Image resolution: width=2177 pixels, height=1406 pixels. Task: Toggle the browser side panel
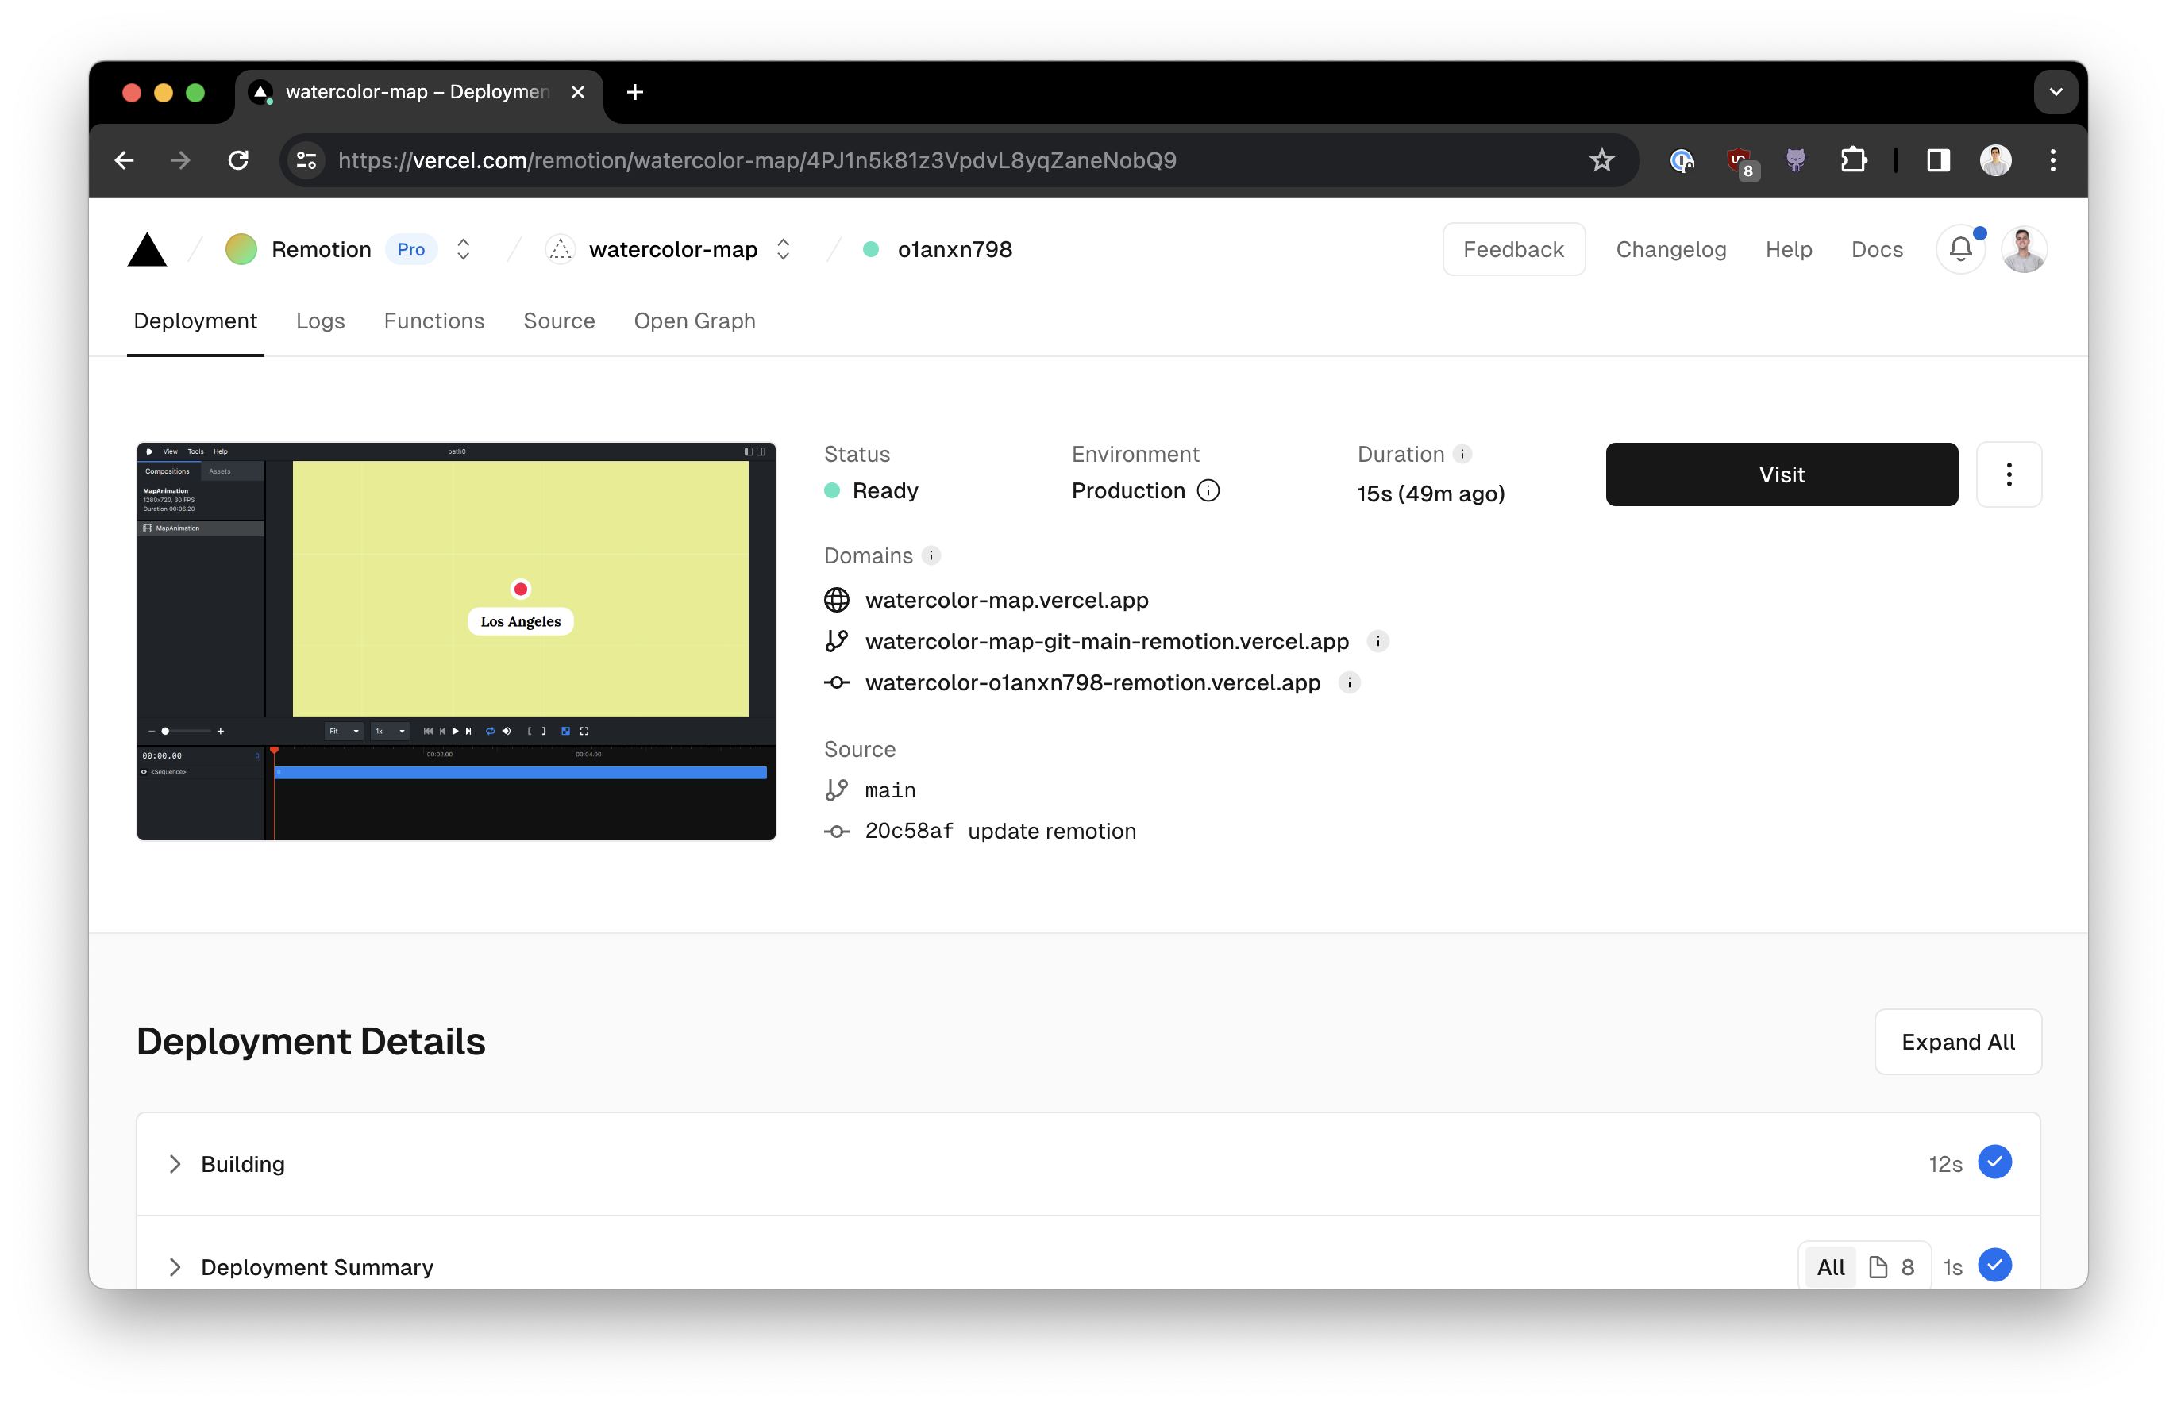pos(1938,161)
